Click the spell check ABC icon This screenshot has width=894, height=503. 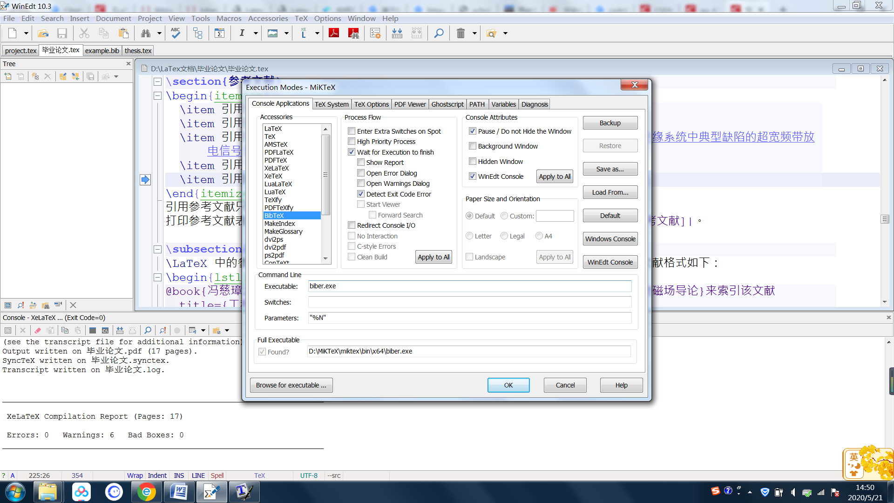[176, 33]
